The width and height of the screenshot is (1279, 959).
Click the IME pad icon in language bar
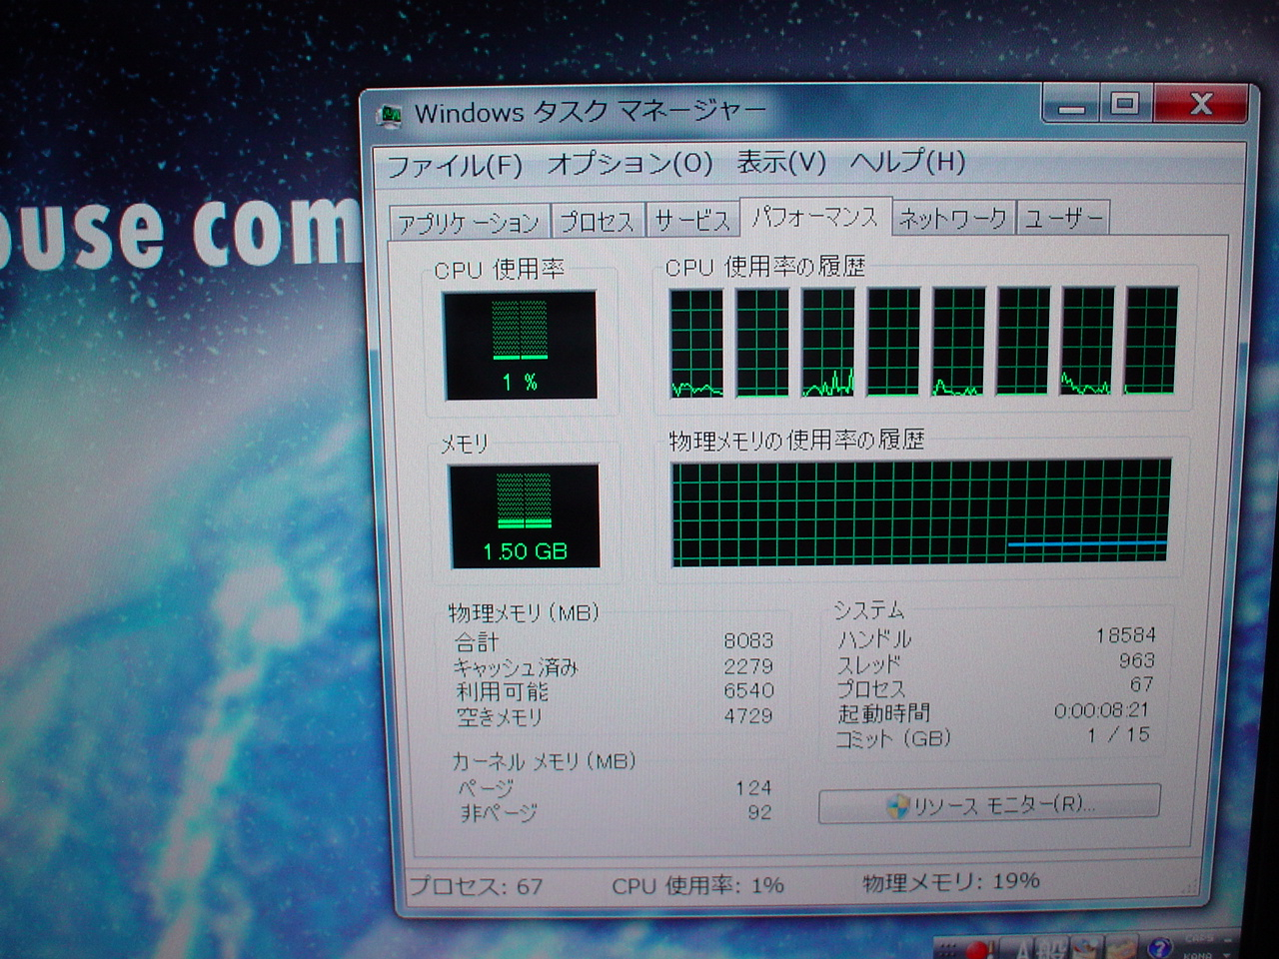pos(1088,949)
